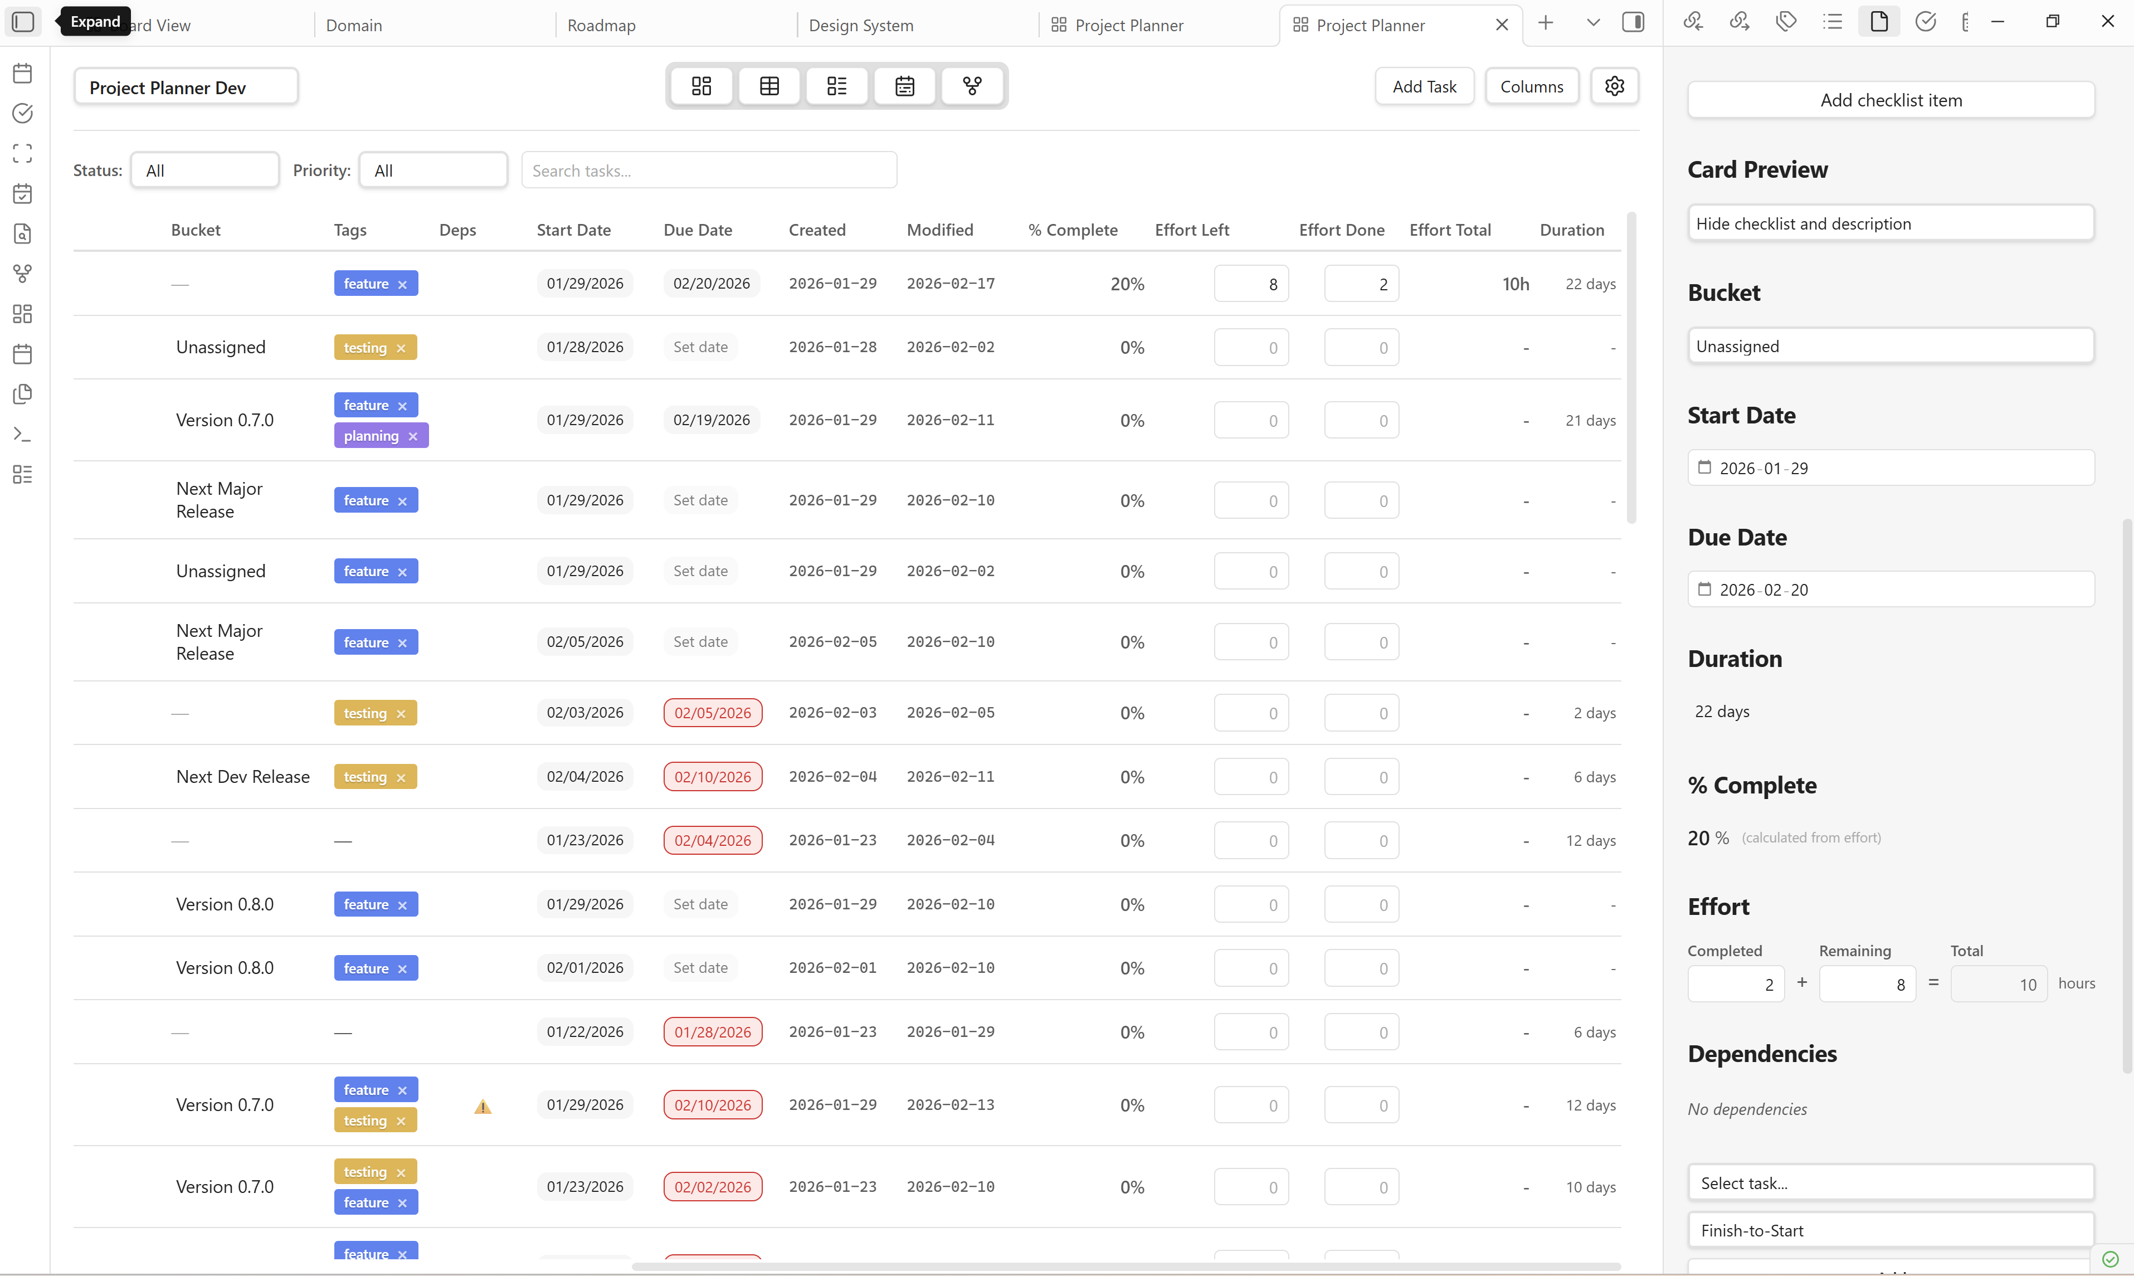This screenshot has width=2134, height=1276.
Task: Open the table view of tasks
Action: tap(769, 86)
